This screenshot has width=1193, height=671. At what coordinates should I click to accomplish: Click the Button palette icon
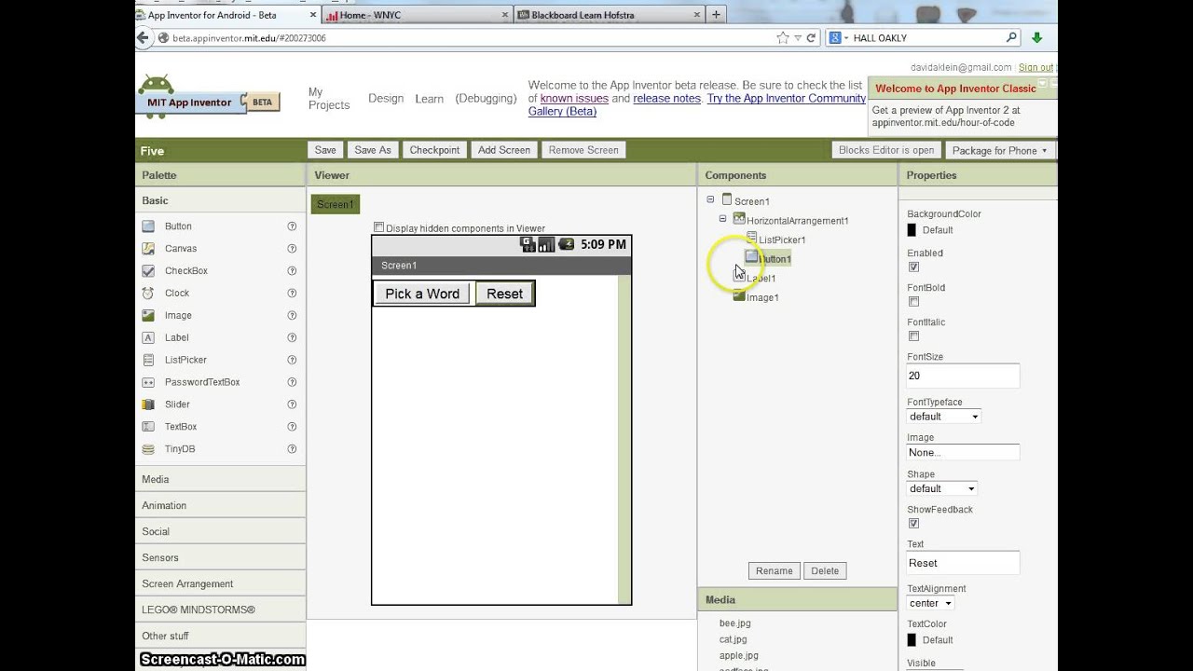tap(148, 226)
